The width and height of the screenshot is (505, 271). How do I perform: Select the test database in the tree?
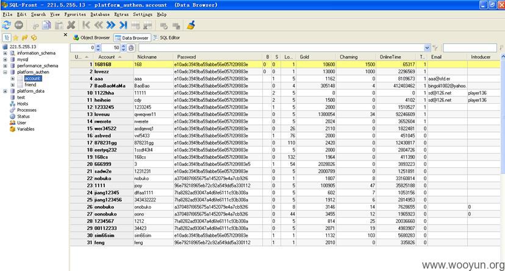tap(21, 97)
